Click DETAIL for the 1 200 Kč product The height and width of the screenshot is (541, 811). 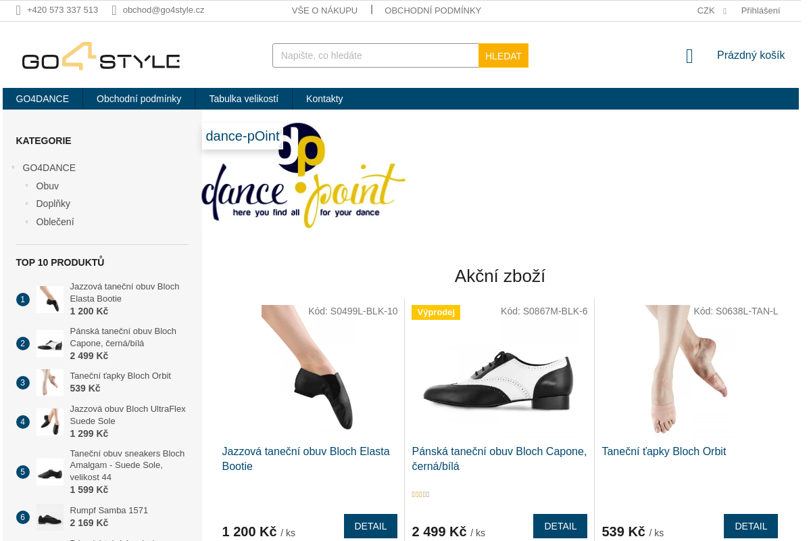tap(370, 526)
